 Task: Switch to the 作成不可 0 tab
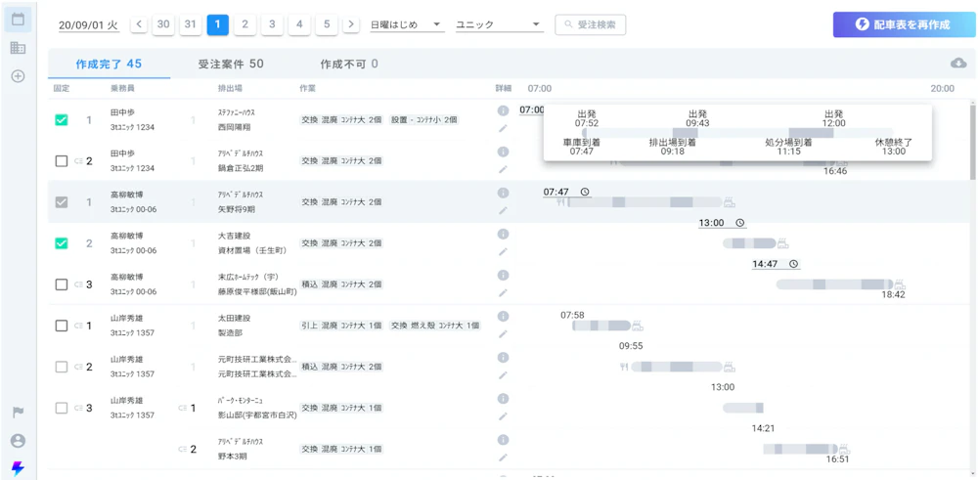(x=349, y=64)
